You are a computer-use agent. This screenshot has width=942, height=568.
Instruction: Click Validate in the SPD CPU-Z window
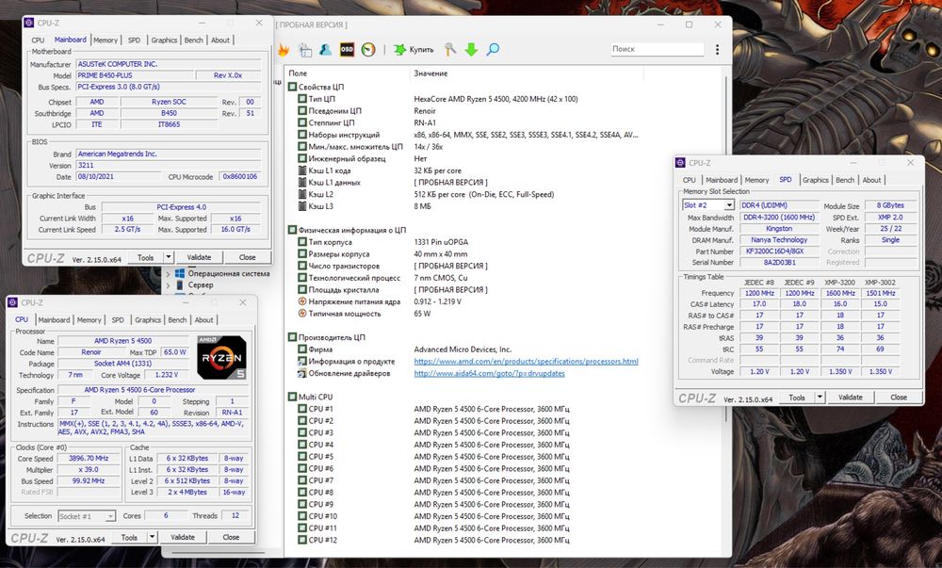(850, 398)
